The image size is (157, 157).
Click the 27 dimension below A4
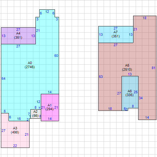(x=18, y=46)
